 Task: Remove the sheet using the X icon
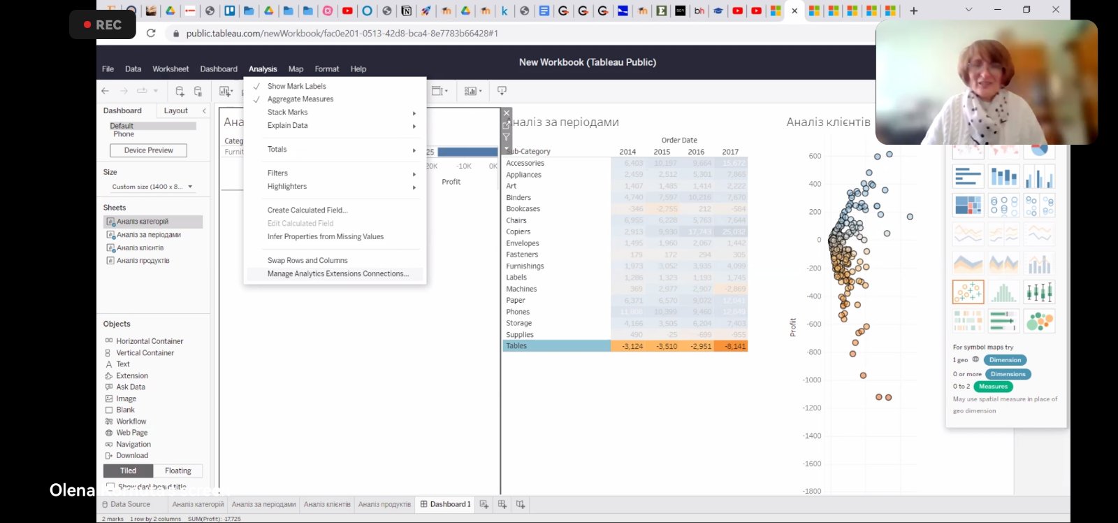[x=507, y=113]
